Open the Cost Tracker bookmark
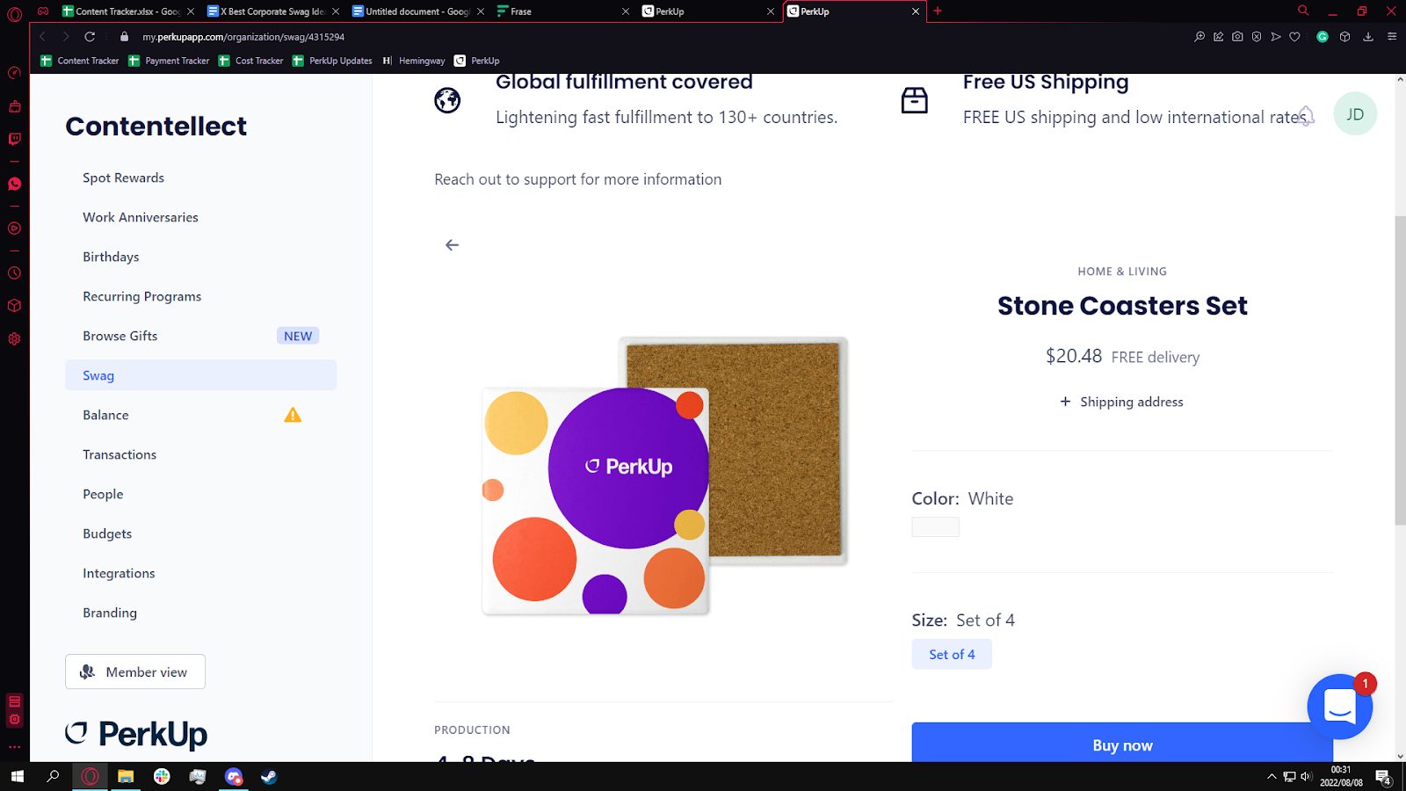Screen dimensions: 1406x791 (x=250, y=61)
